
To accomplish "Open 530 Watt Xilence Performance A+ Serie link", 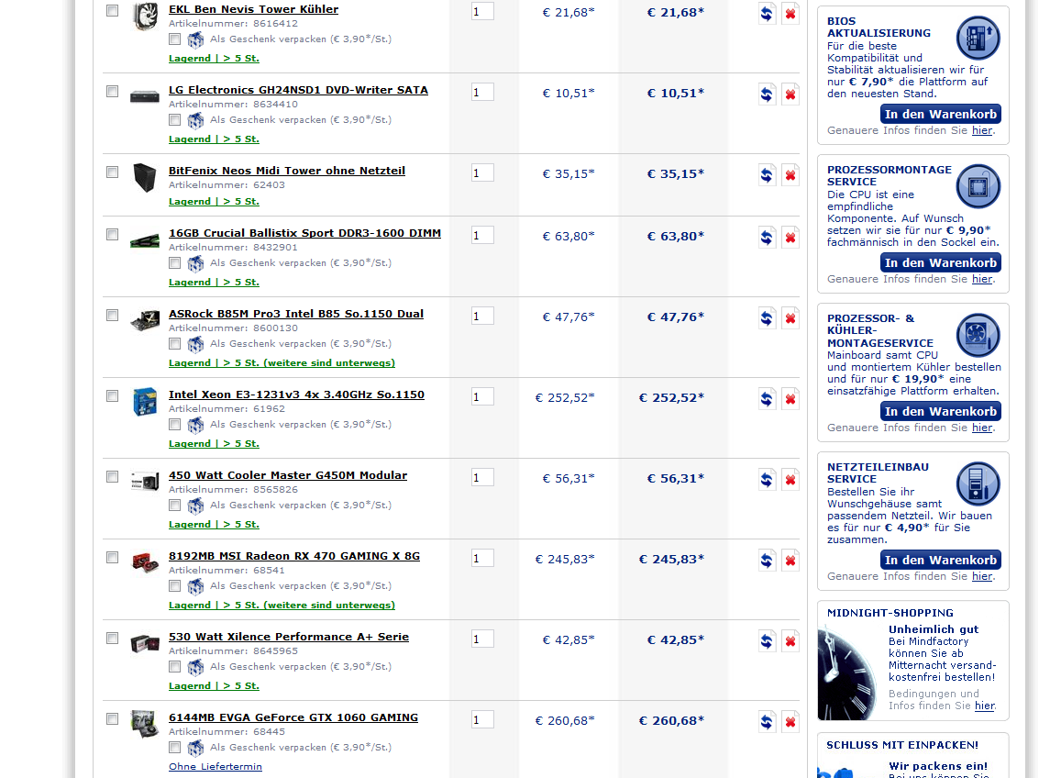I will point(289,637).
